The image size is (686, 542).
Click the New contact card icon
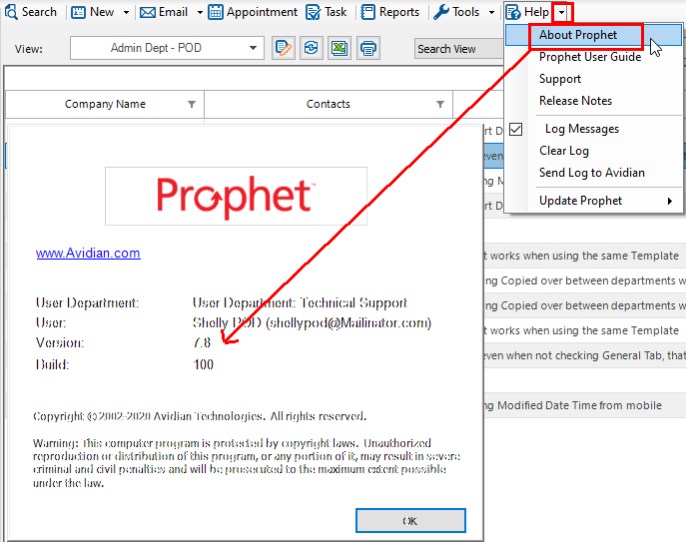78,12
